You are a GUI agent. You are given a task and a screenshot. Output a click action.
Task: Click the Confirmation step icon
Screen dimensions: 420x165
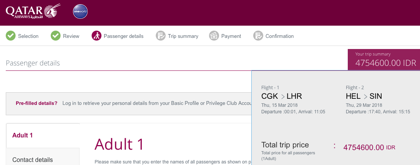[258, 36]
